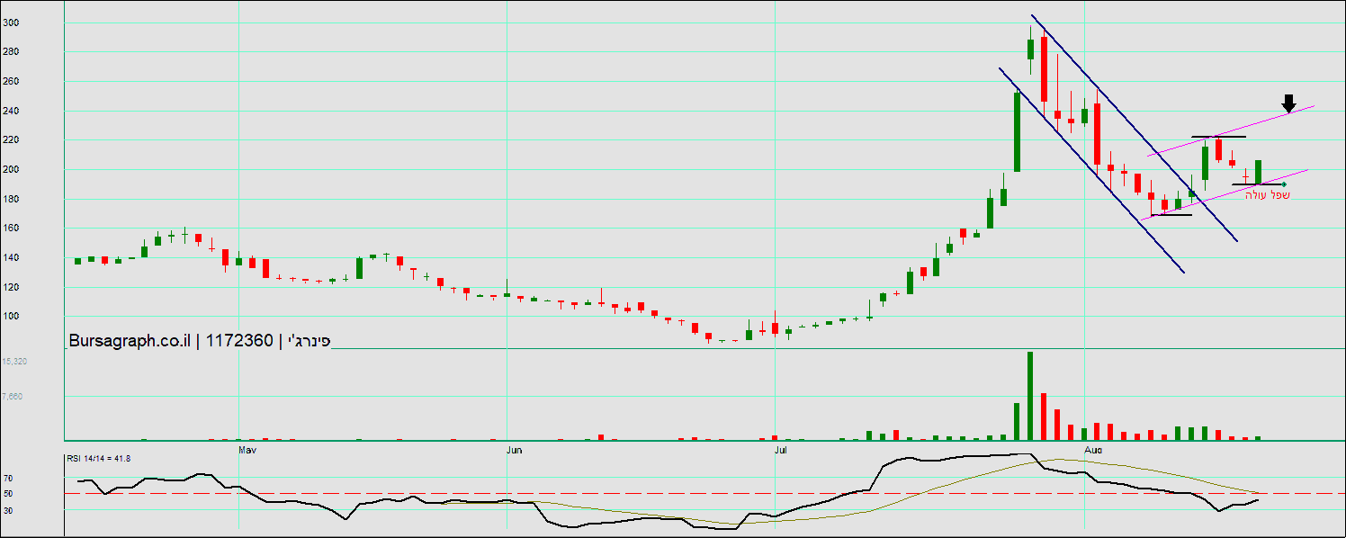Click the RSI 30 level label
The width and height of the screenshot is (1346, 538).
[x=33, y=510]
